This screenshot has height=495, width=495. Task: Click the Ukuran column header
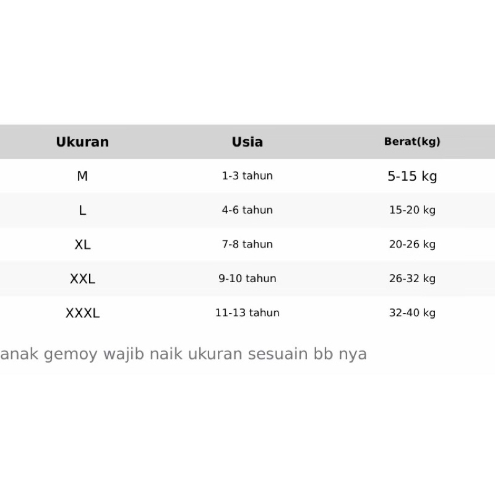(x=82, y=142)
